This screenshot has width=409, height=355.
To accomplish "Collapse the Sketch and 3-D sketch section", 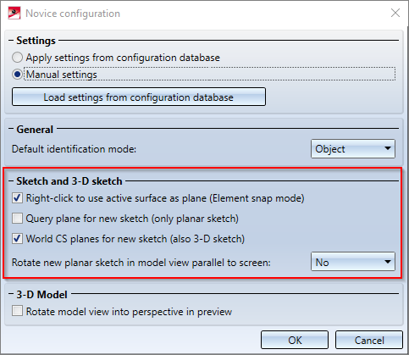I will [x=11, y=180].
